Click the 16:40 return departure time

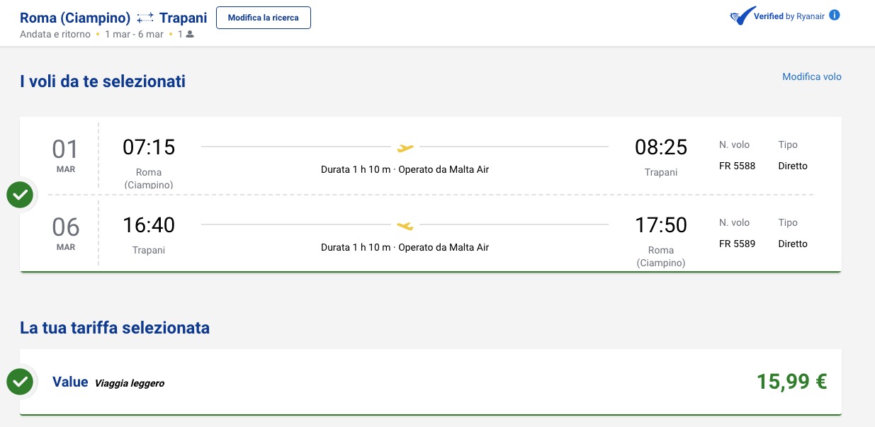point(149,224)
